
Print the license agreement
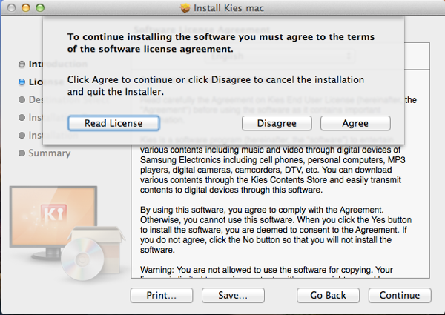(162, 295)
